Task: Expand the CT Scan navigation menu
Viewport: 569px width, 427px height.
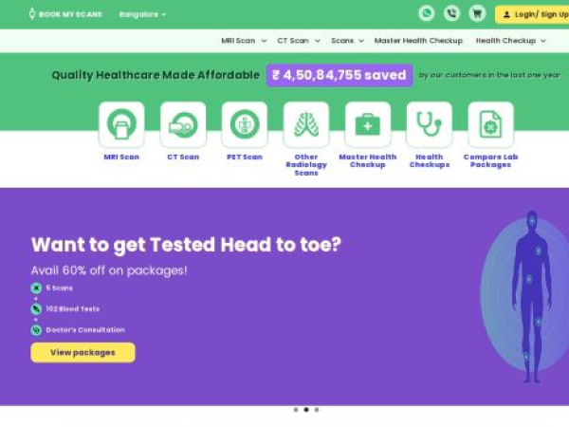Action: [x=298, y=41]
